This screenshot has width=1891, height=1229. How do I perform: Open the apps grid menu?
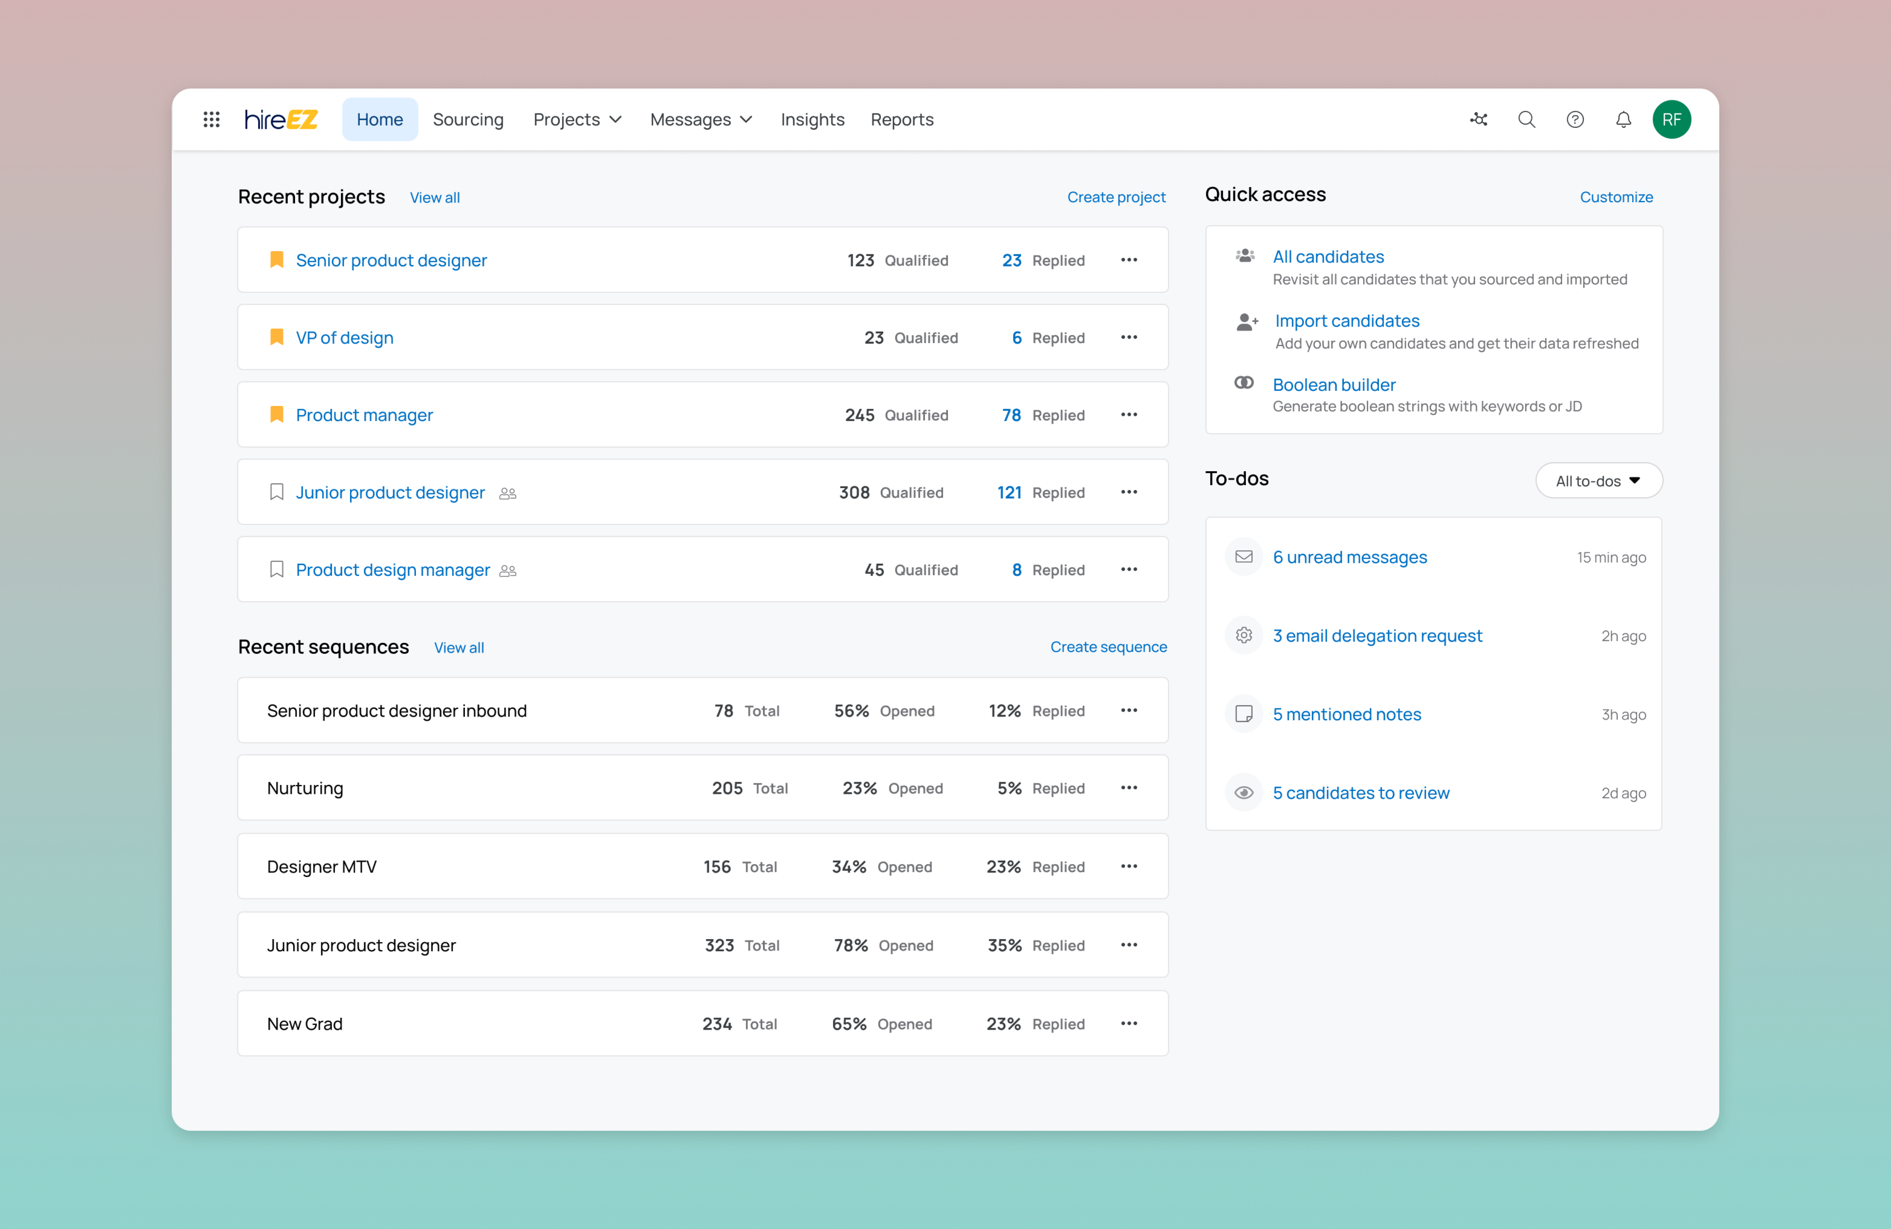point(211,119)
